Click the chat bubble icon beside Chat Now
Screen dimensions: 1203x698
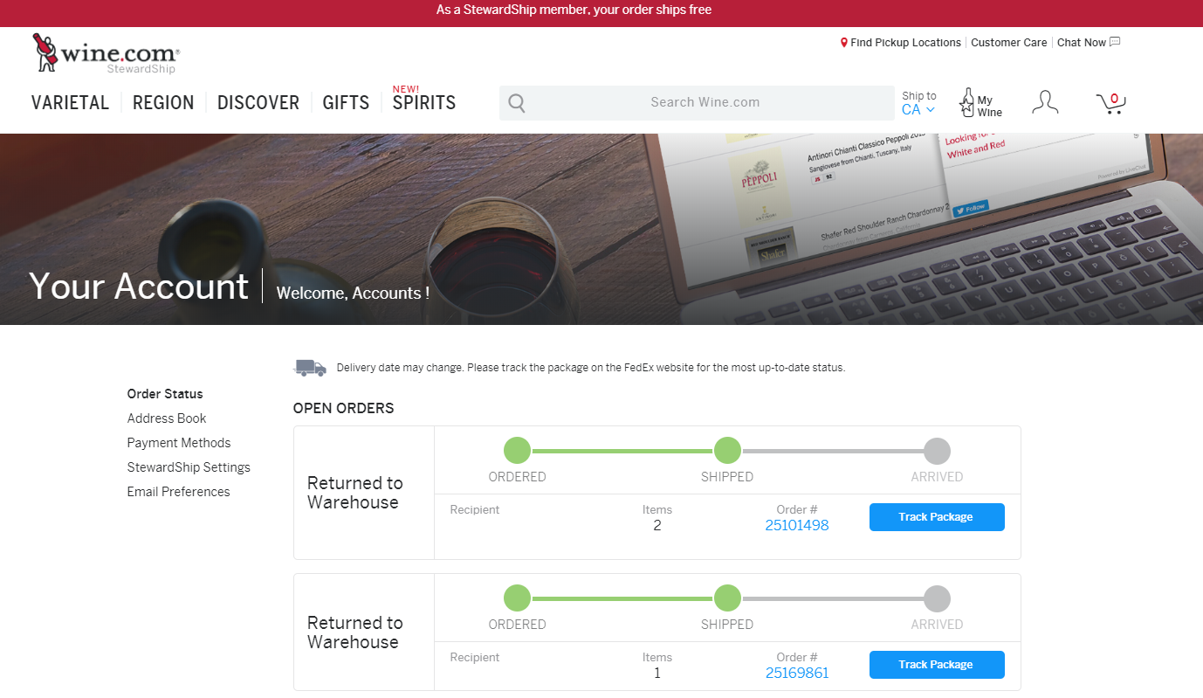click(x=1115, y=42)
